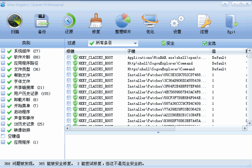Select the IE历史记录 (25) category
The height and width of the screenshot is (168, 252).
29,124
